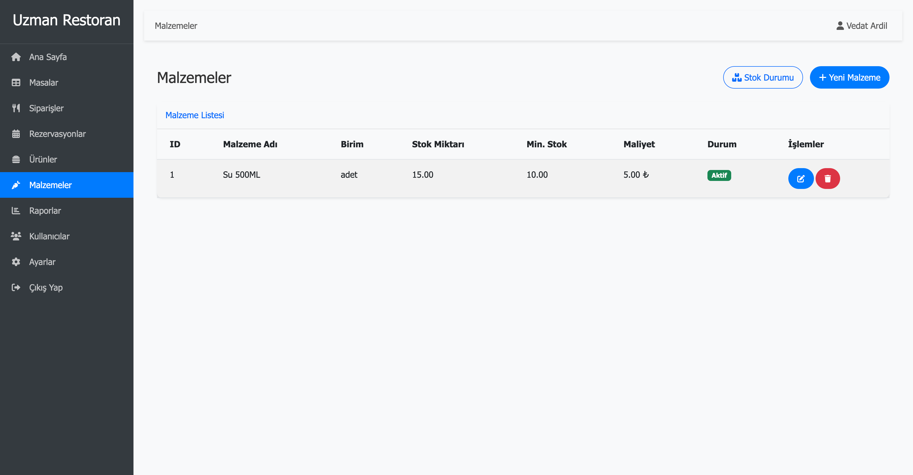
Task: Click the blue edit pencil icon button
Action: [x=800, y=179]
